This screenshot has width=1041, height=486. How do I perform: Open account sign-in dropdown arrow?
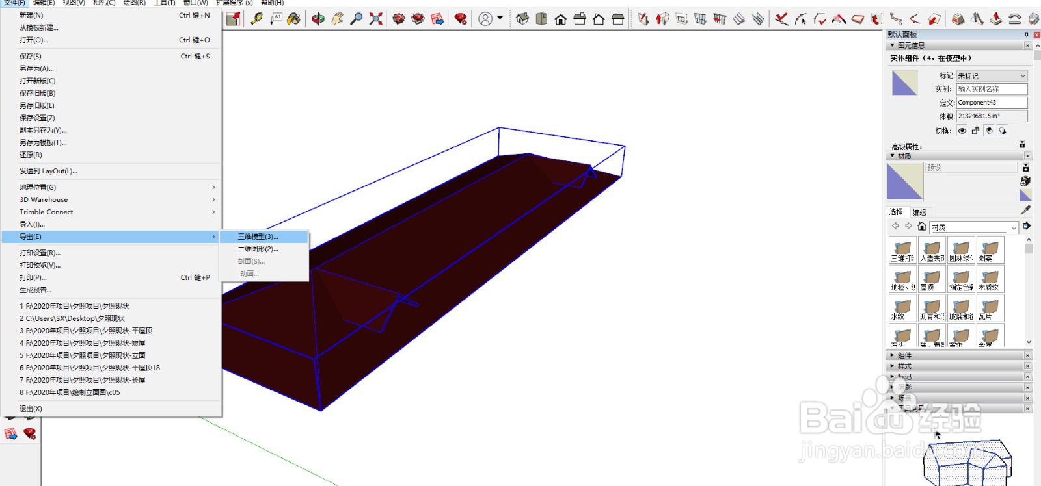tap(500, 18)
